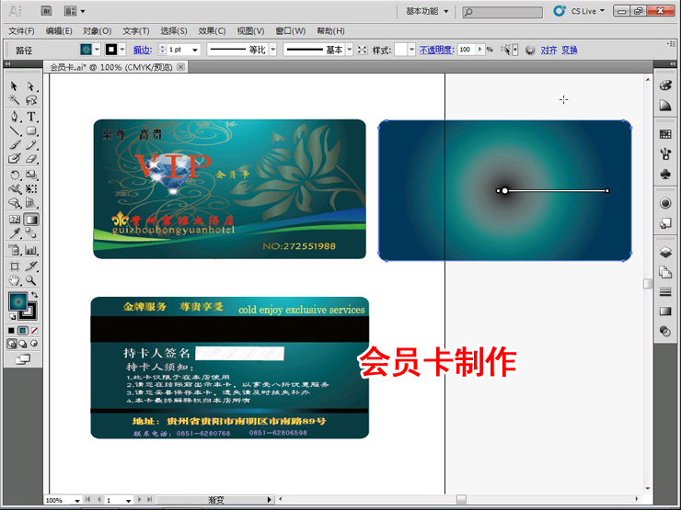This screenshot has width=681, height=510.
Task: Swap fill and stroke colors
Action: 35,296
